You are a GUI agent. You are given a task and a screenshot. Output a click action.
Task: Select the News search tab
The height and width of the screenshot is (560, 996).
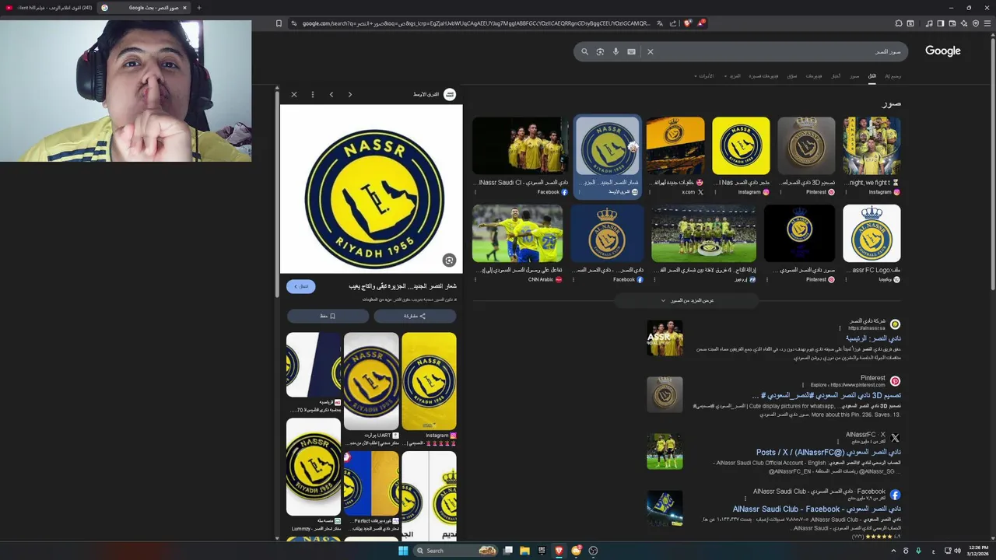(835, 76)
